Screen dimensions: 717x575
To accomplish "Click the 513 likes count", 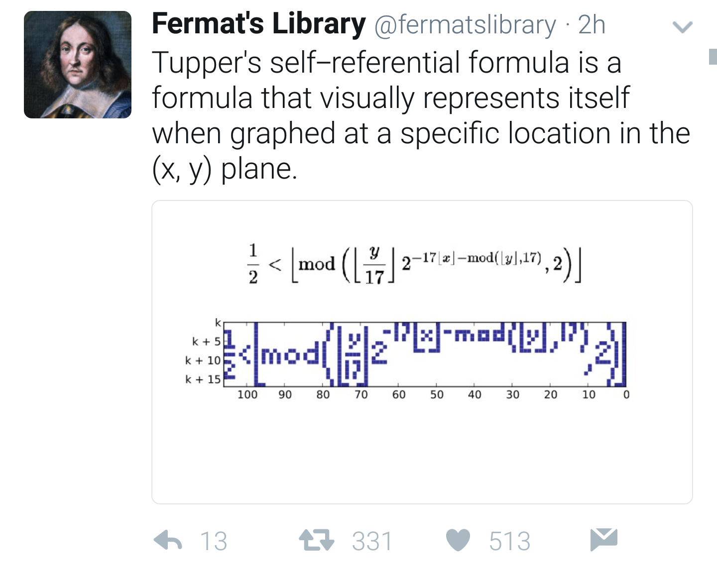I will click(x=509, y=541).
